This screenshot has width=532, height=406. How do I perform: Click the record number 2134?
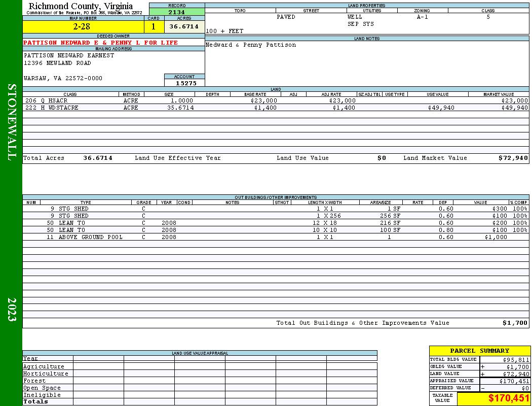click(177, 12)
